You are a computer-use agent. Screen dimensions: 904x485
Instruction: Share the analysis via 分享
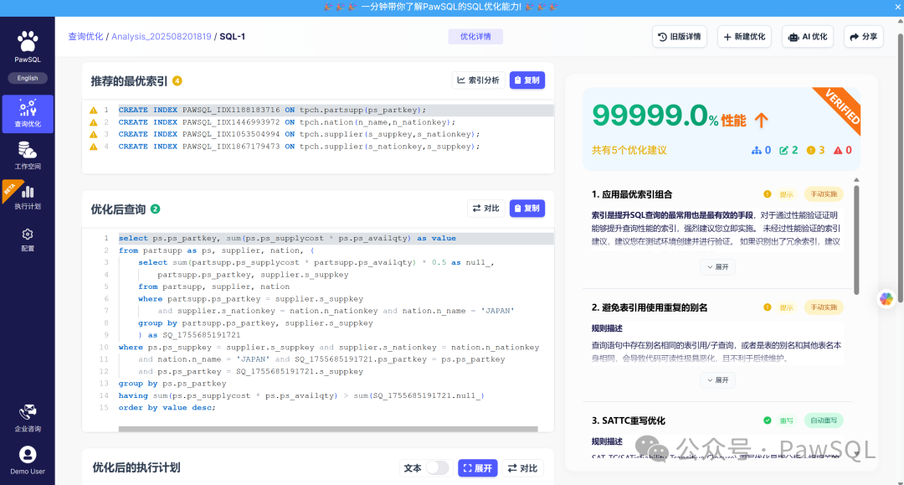[x=864, y=36]
